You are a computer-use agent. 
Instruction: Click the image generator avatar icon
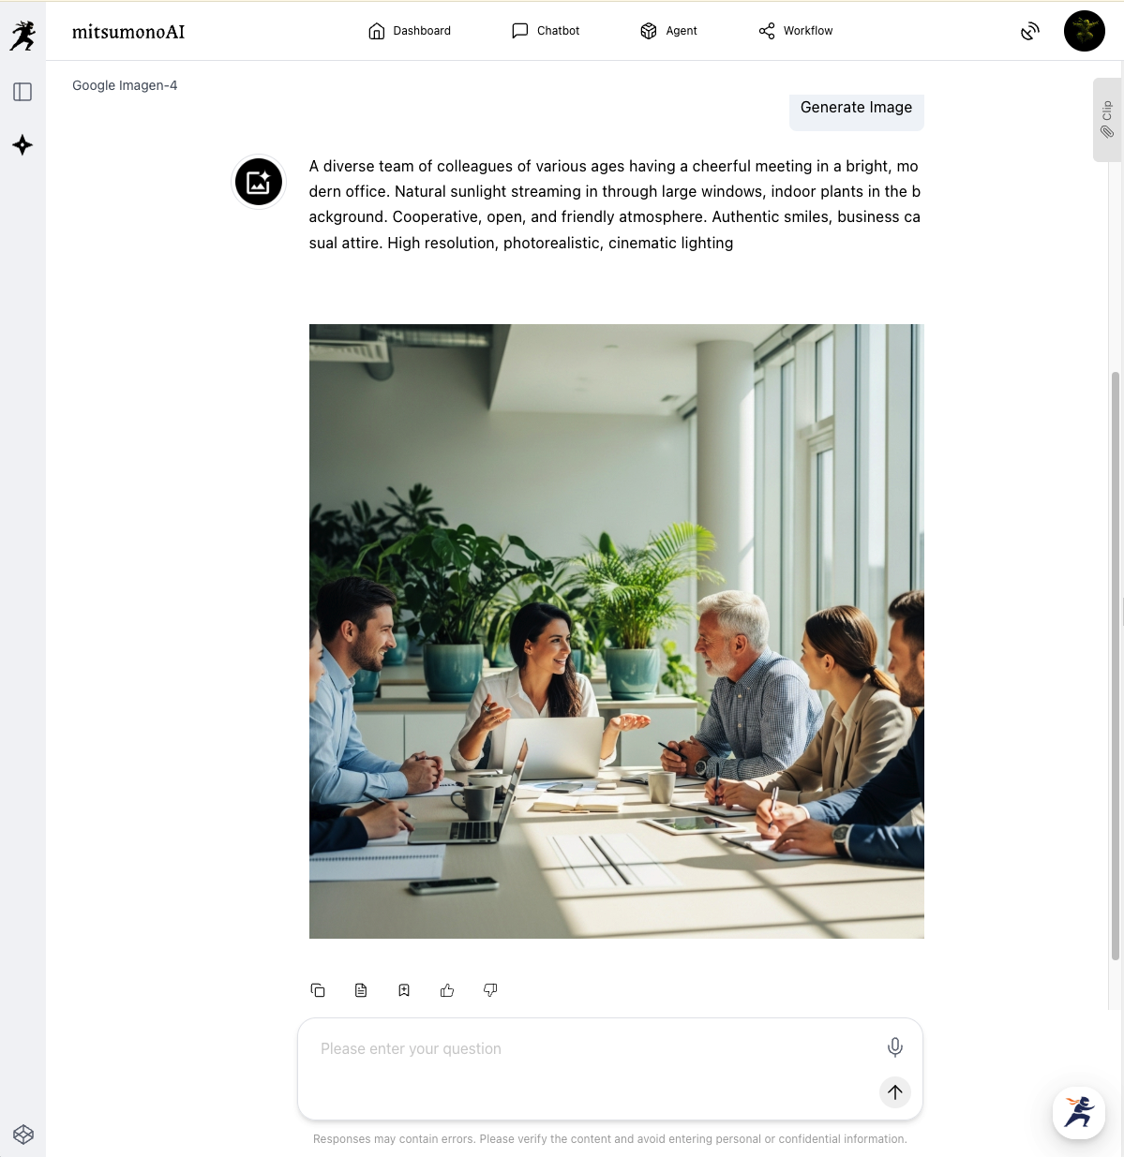coord(259,182)
